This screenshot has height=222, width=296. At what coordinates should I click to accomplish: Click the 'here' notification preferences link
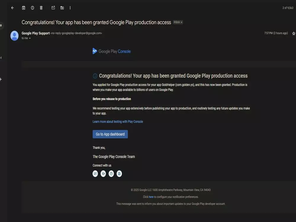click(x=151, y=197)
